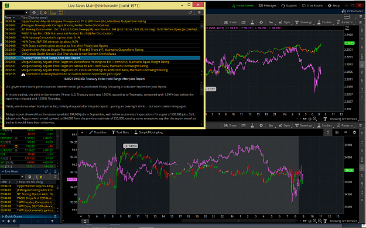Click the down arrow in sidebar footer
This screenshot has width=366, height=228.
pyautogui.click(x=52, y=221)
